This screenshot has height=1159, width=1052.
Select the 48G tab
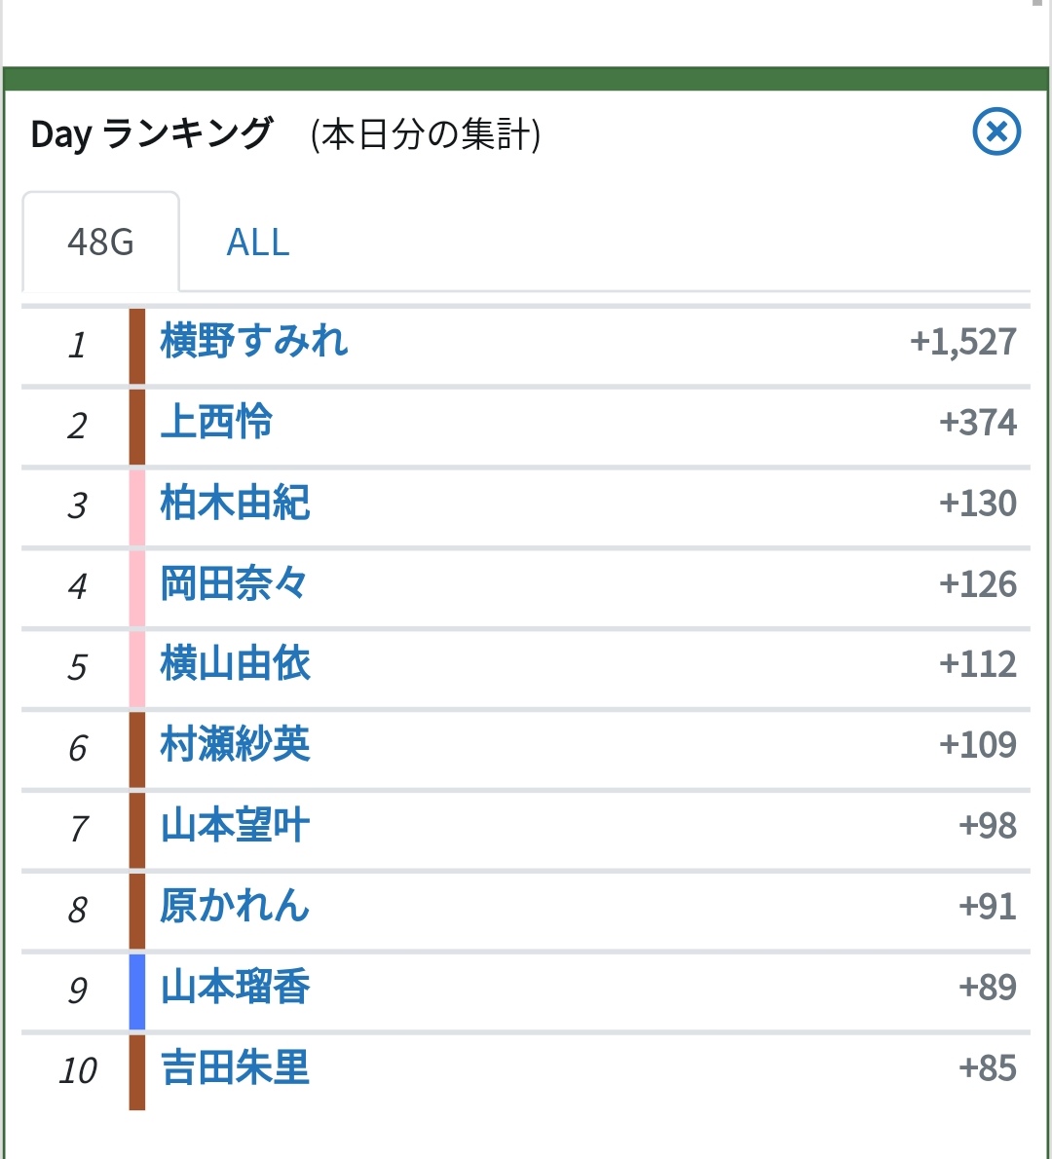click(x=100, y=242)
